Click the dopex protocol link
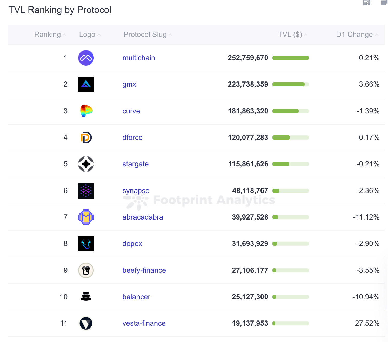Viewport: 388px width, 342px height. (132, 244)
